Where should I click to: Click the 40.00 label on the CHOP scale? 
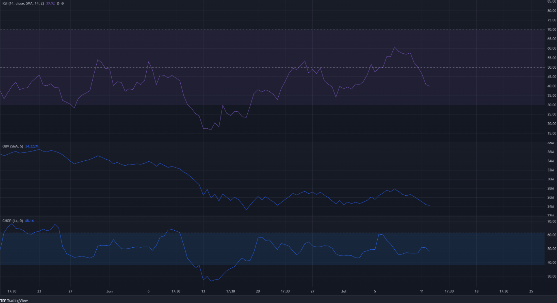click(552, 263)
